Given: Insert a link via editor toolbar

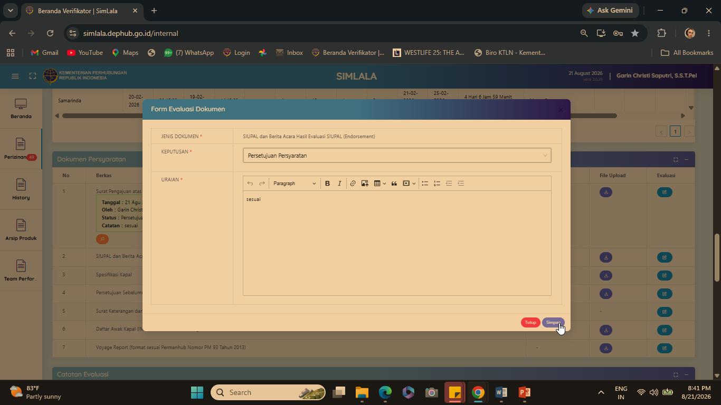Looking at the screenshot, I should point(353,184).
